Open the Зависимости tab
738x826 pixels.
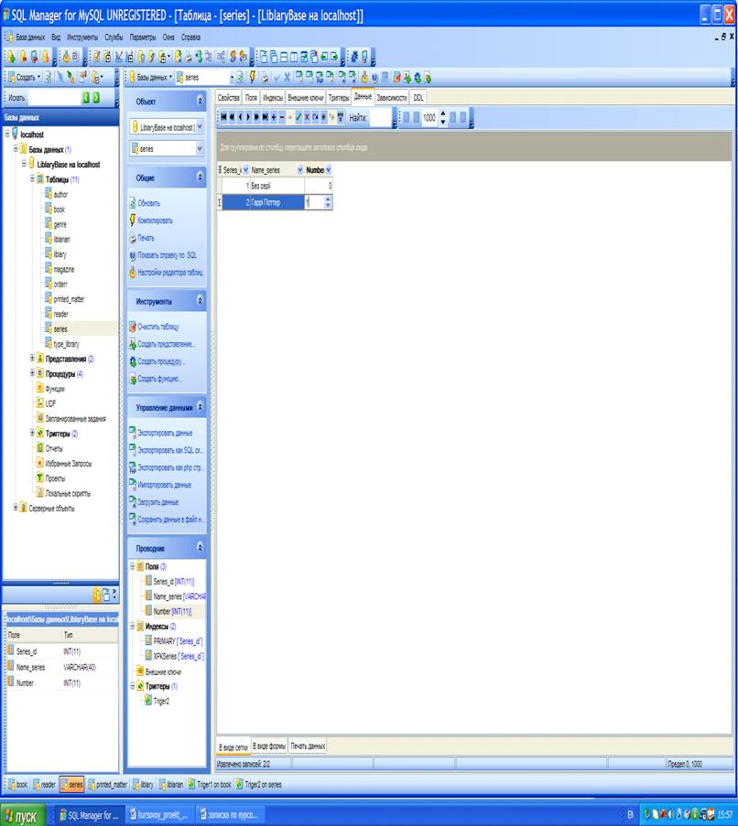392,98
